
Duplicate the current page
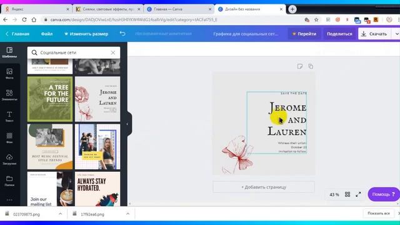[311, 66]
